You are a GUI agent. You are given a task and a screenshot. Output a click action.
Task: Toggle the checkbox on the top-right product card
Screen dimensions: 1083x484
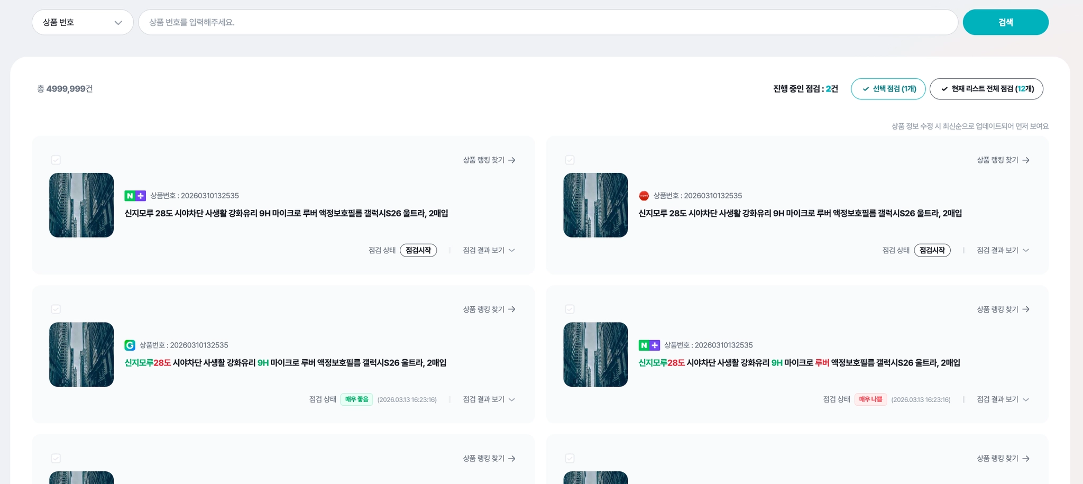coord(570,160)
